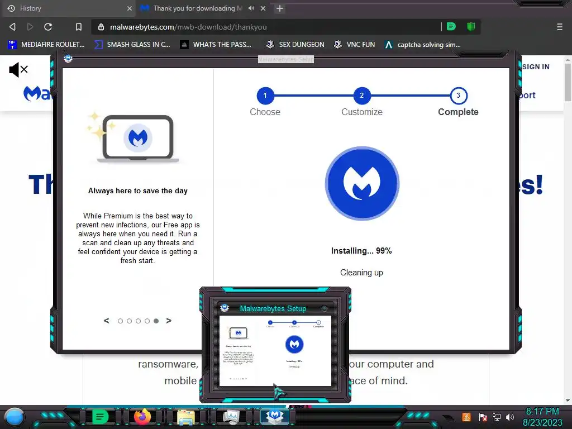Go back to the previous page
This screenshot has width=572, height=429.
12,27
